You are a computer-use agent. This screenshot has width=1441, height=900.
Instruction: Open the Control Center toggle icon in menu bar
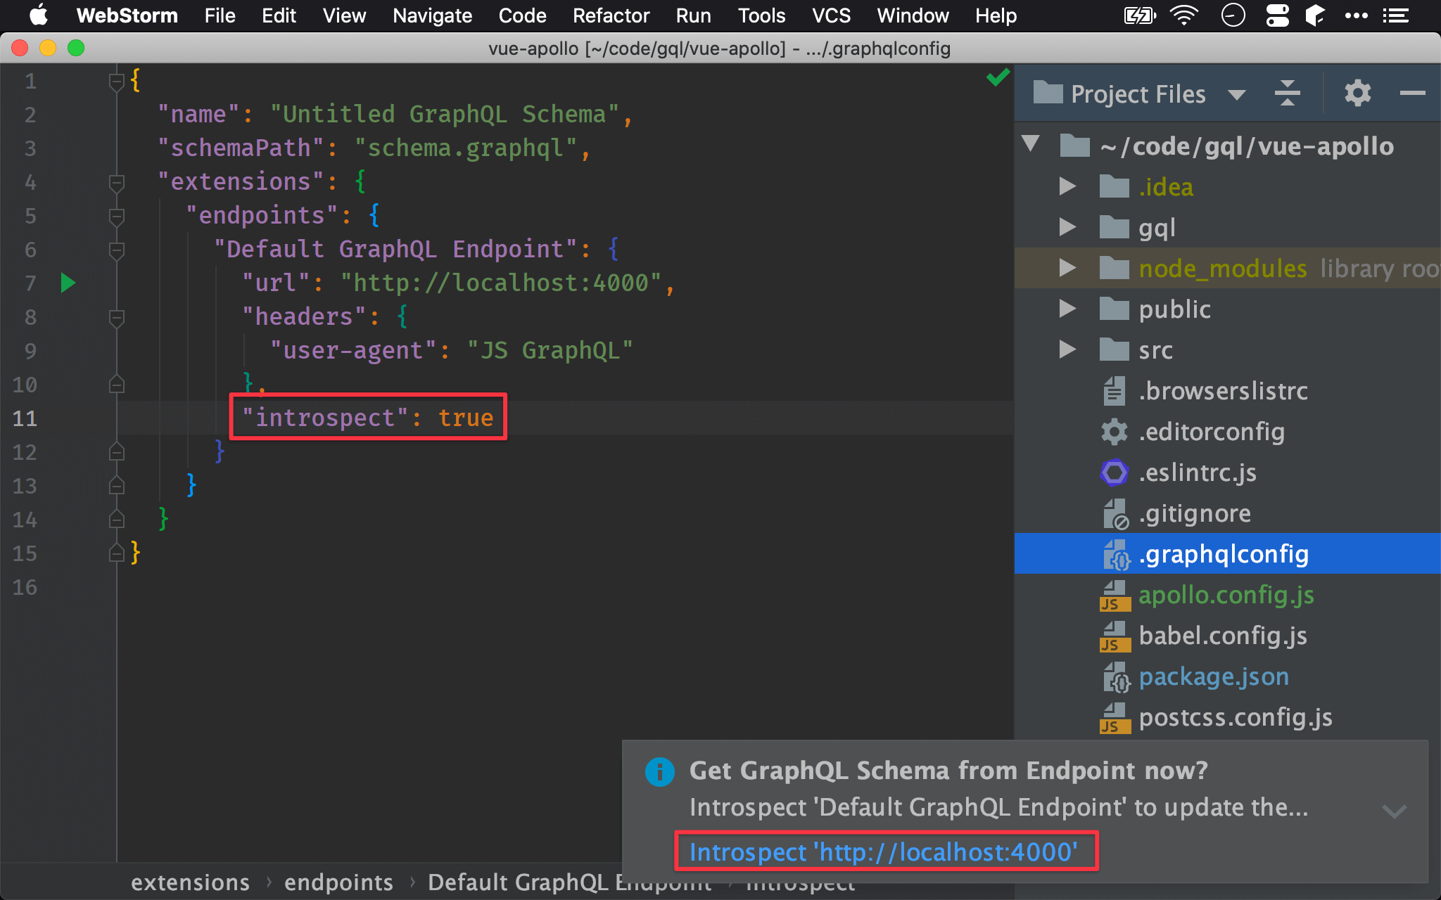[1277, 15]
